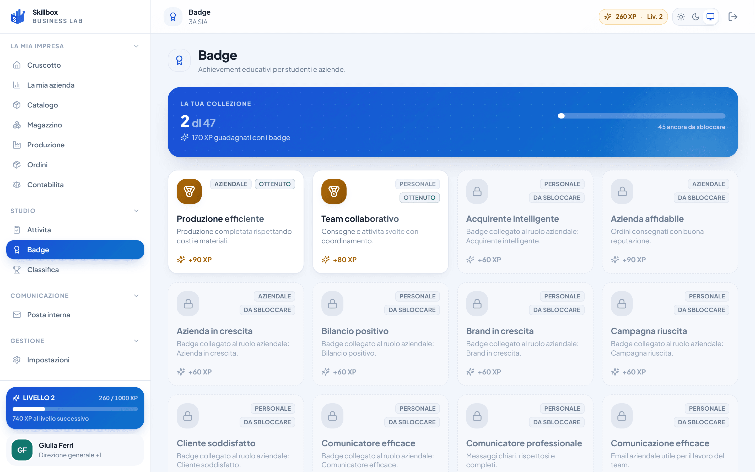Image resolution: width=755 pixels, height=472 pixels.
Task: Select the Azienda affidabile badge title
Action: 647,219
